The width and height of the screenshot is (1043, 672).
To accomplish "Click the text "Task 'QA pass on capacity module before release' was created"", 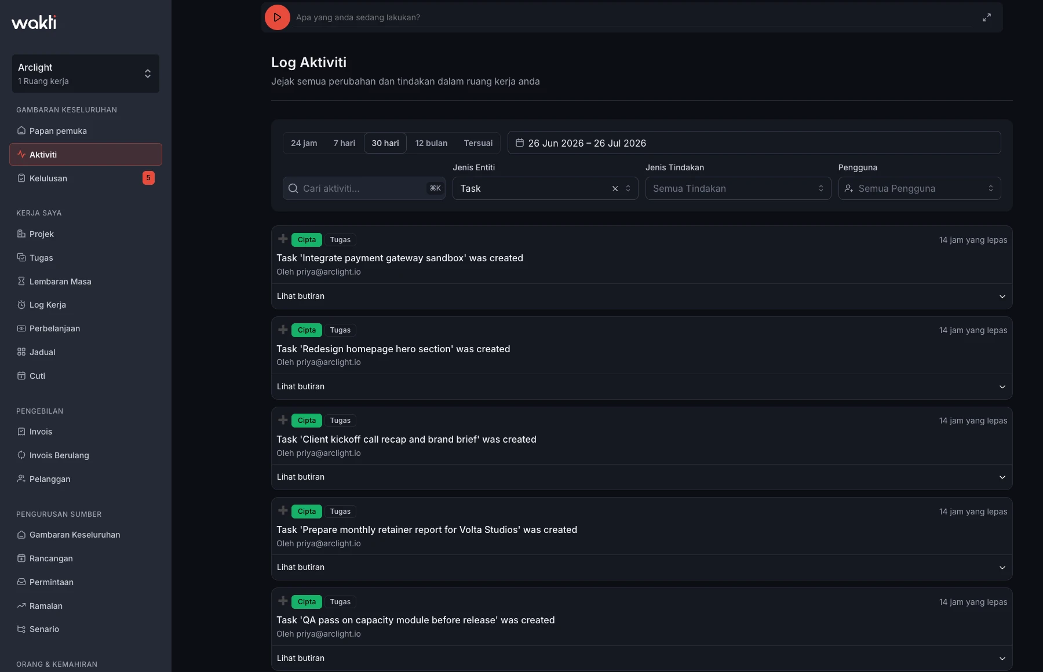I will 415,620.
